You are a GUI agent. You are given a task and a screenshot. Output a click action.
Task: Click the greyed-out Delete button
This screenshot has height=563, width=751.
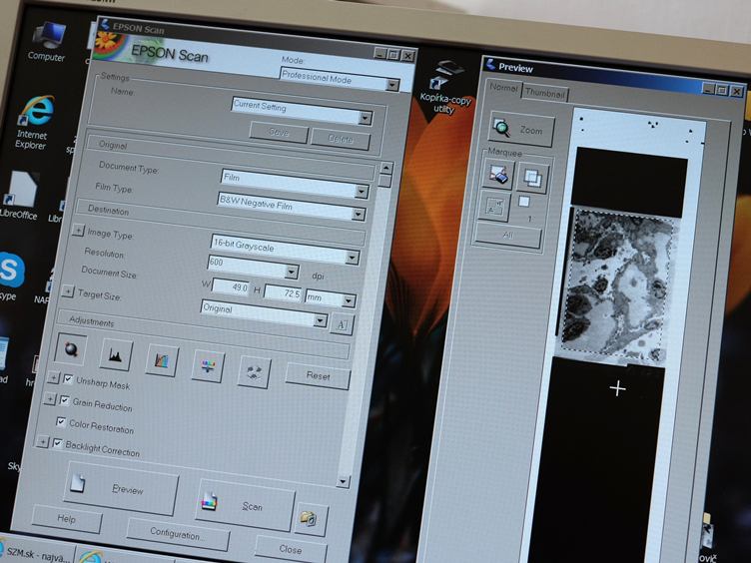[x=341, y=140]
